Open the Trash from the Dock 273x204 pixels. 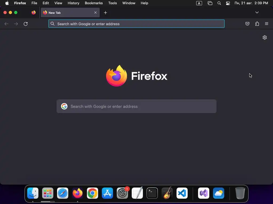[x=240, y=193]
